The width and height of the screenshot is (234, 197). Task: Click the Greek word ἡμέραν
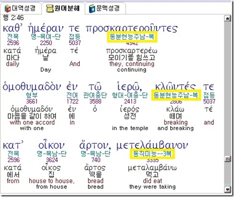tap(46, 28)
